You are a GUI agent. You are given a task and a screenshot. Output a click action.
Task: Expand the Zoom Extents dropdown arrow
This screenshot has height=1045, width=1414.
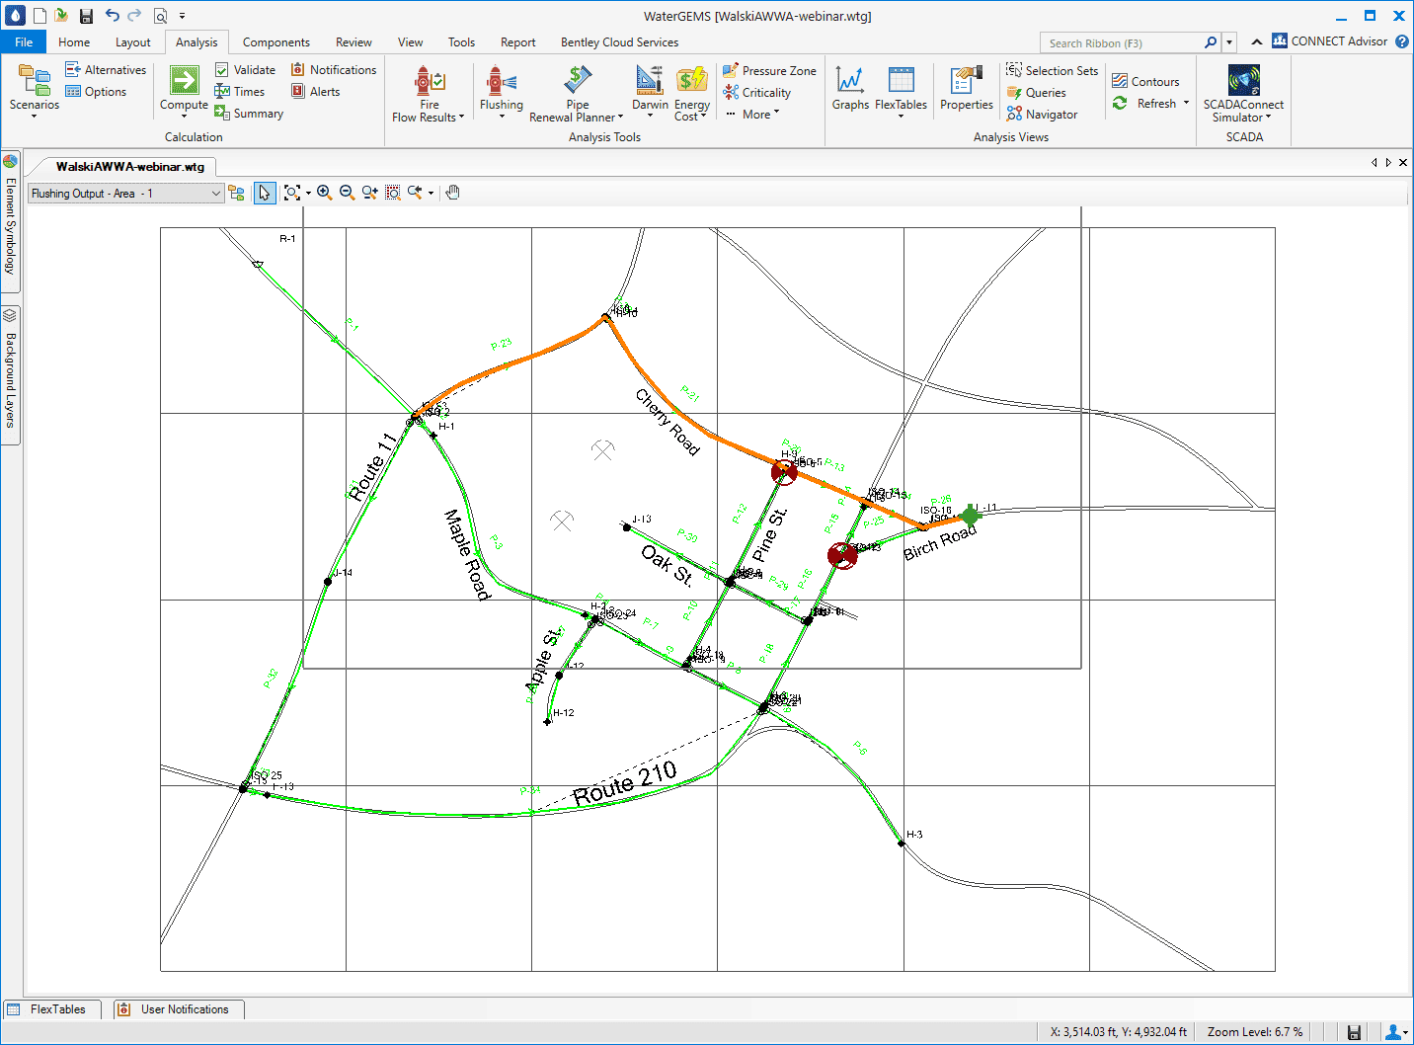point(308,194)
